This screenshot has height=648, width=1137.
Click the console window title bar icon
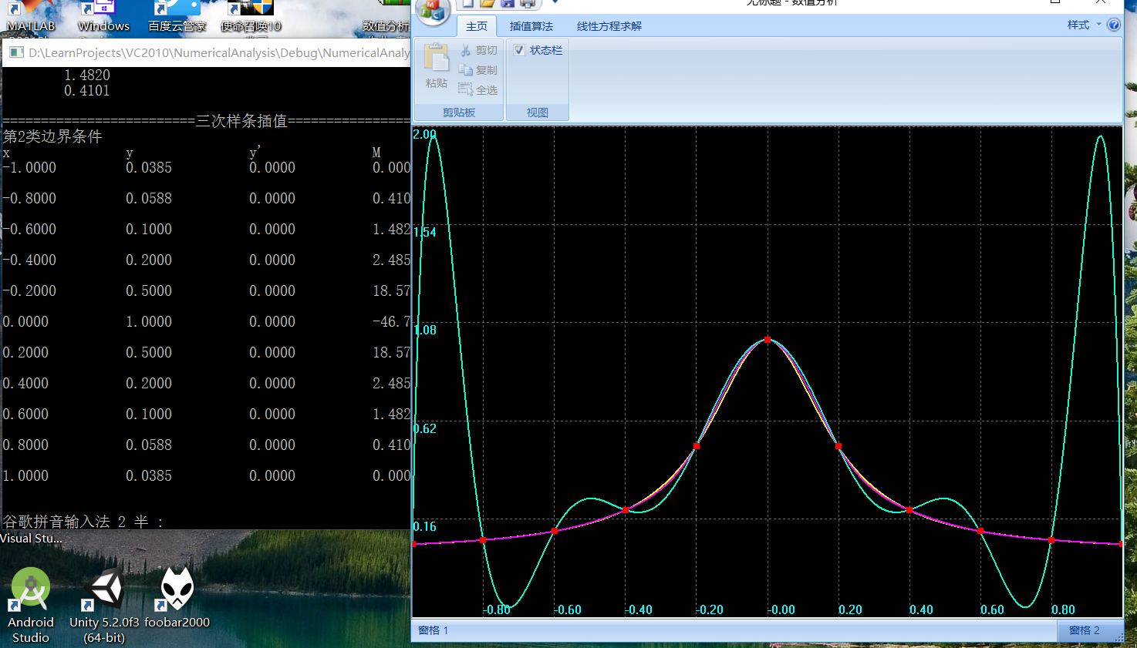16,52
